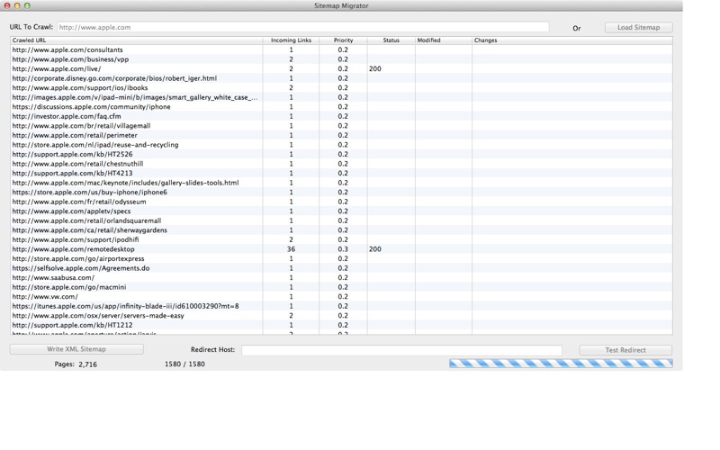Select the infinity-blade-iii iTunes URL row
Image resolution: width=720 pixels, height=450 pixels.
tap(341, 306)
